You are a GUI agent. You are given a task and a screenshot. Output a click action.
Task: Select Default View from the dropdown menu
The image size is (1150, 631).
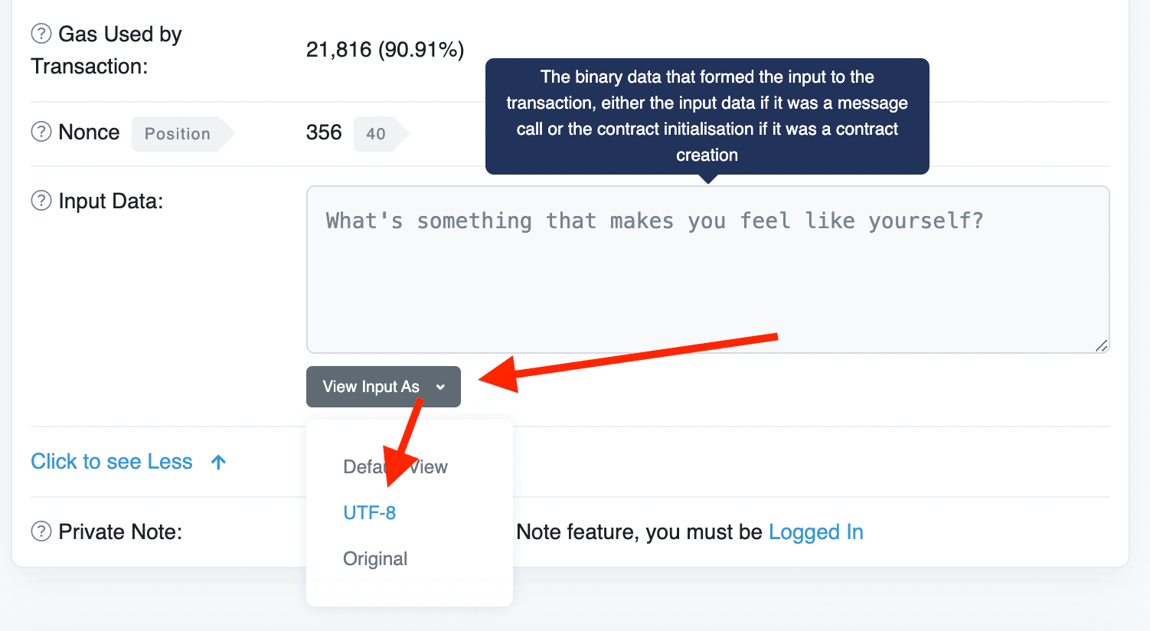point(395,467)
